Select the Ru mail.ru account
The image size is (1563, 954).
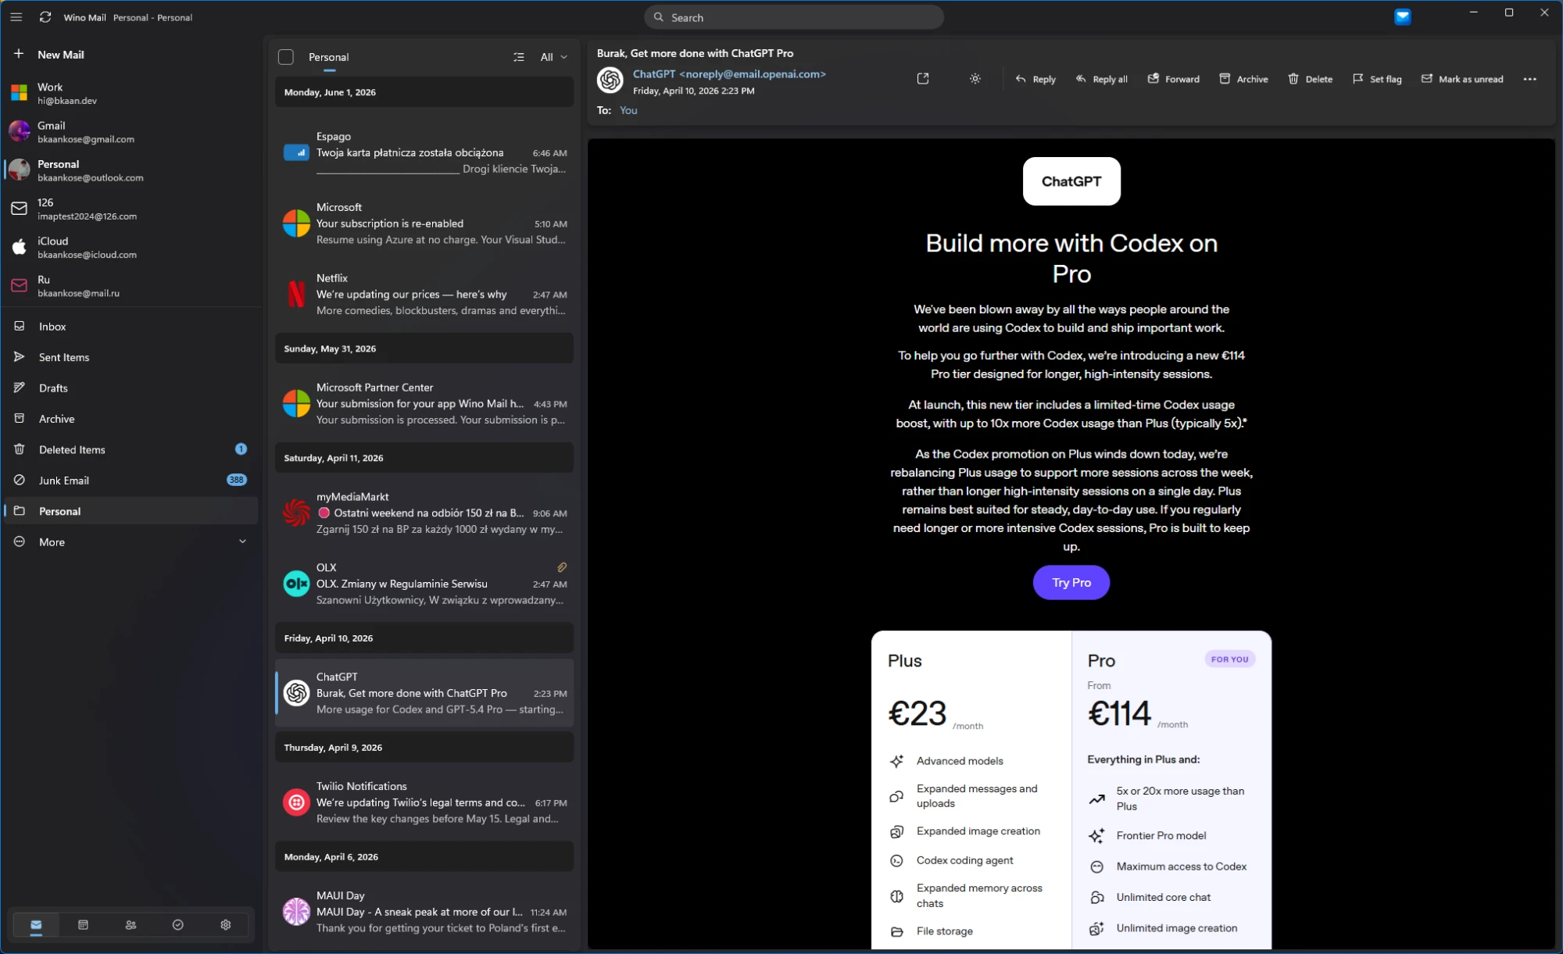coord(131,286)
